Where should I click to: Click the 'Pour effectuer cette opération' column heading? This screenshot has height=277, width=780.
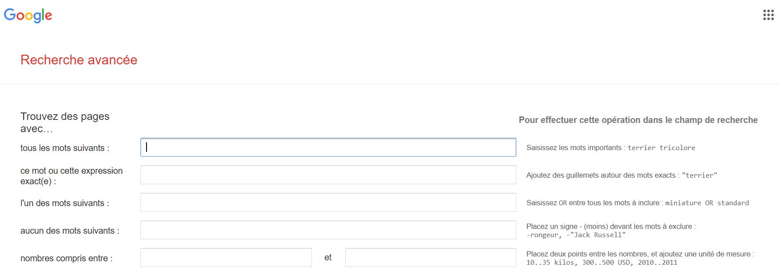tap(638, 120)
